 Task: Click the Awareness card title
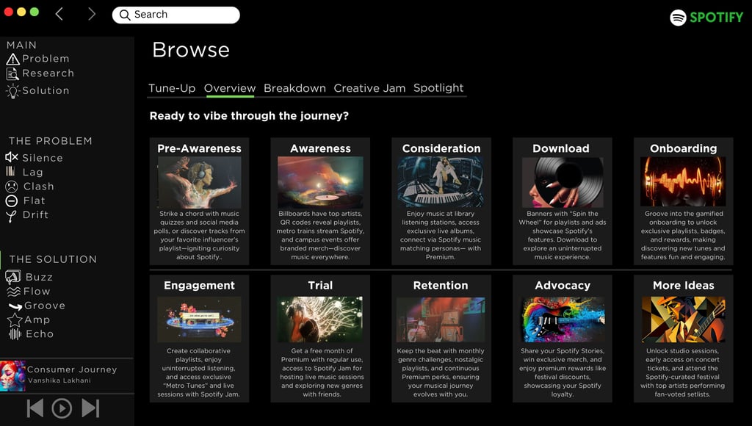point(320,148)
